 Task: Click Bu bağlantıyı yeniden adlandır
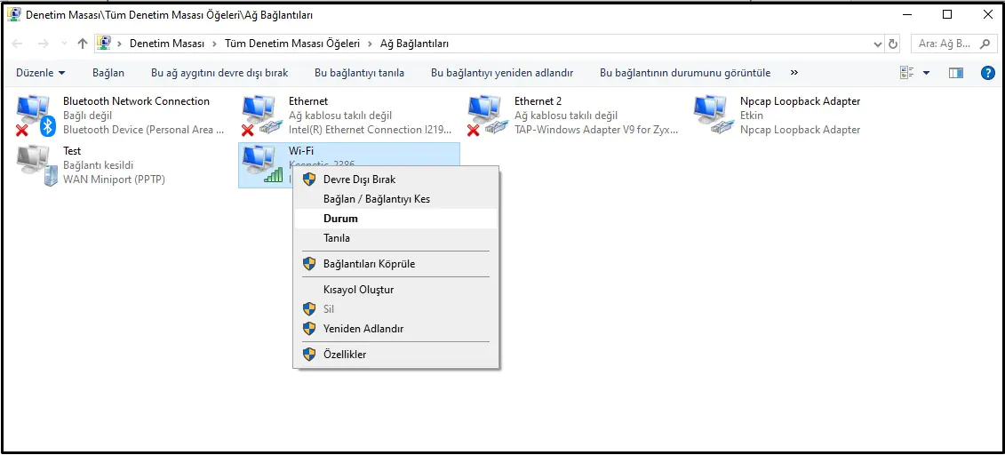pos(502,73)
